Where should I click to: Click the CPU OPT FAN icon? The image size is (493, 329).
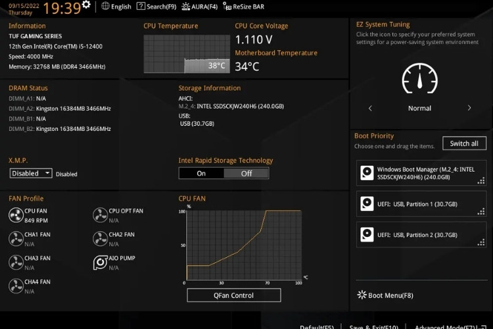(x=100, y=215)
